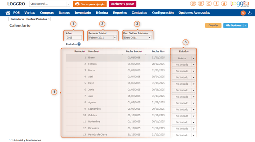Open the Configuración menu
This screenshot has width=255, height=142.
[x=163, y=13]
